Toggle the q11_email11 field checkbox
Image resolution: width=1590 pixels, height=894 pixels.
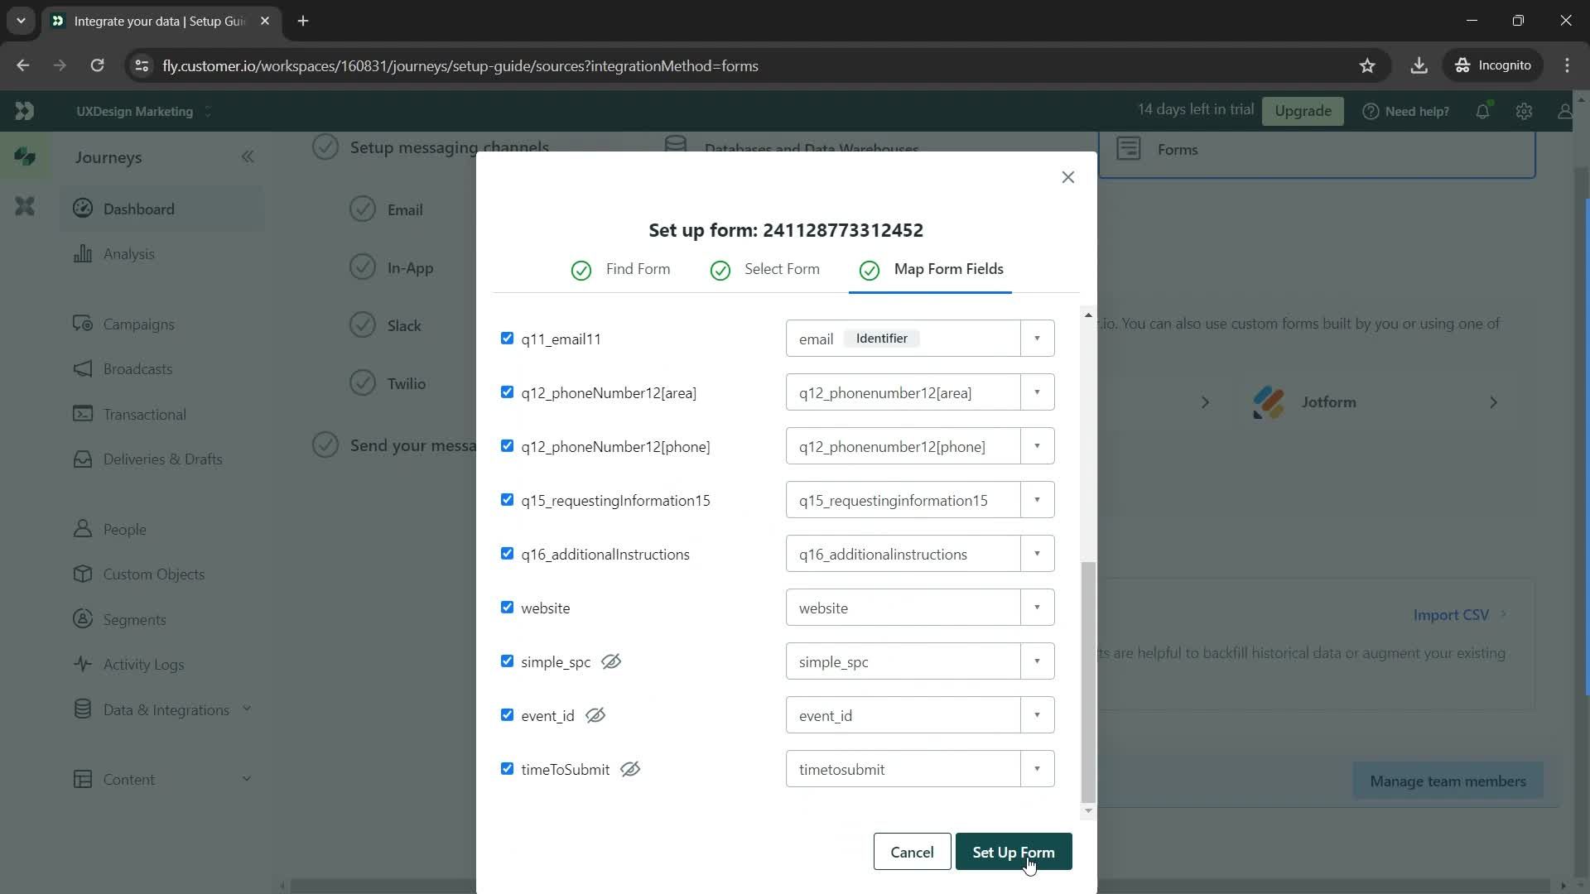tap(507, 337)
